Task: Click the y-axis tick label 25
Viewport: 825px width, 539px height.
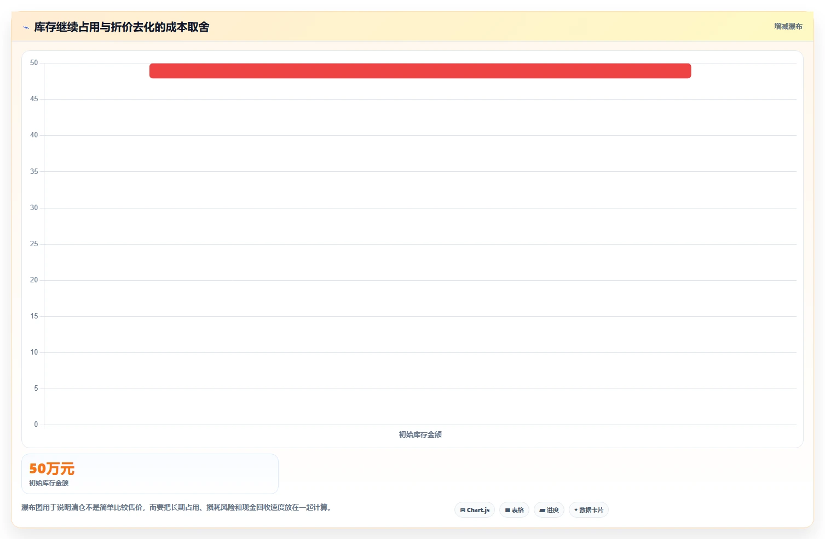Action: [34, 244]
